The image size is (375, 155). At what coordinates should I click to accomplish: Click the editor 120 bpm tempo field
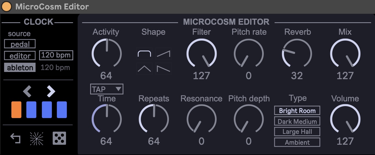(x=56, y=56)
